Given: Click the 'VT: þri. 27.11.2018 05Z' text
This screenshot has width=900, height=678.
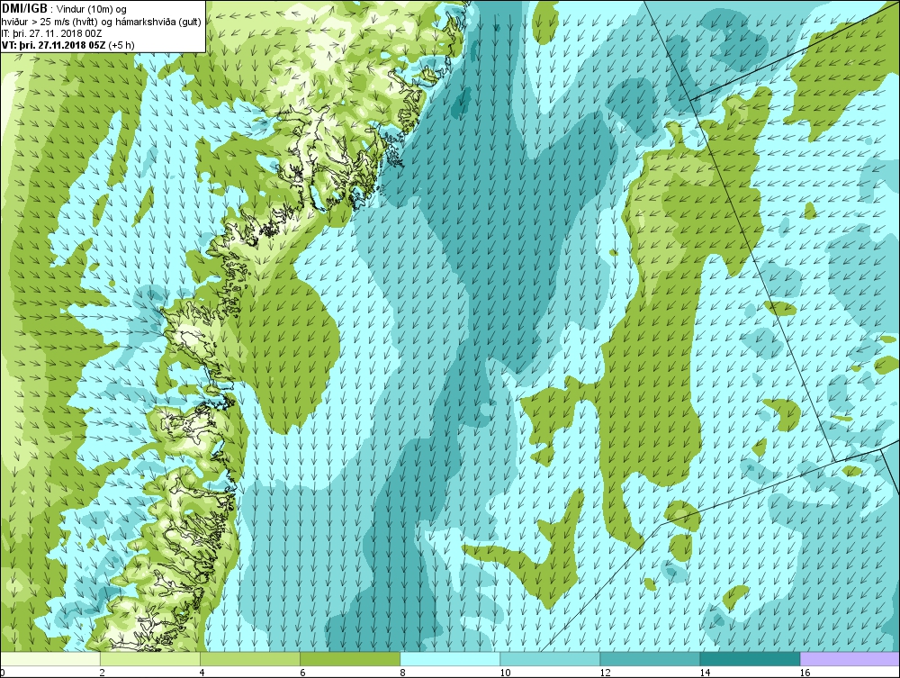Looking at the screenshot, I should coord(53,45).
